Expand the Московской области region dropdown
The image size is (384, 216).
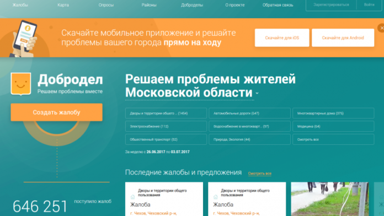tap(257, 93)
